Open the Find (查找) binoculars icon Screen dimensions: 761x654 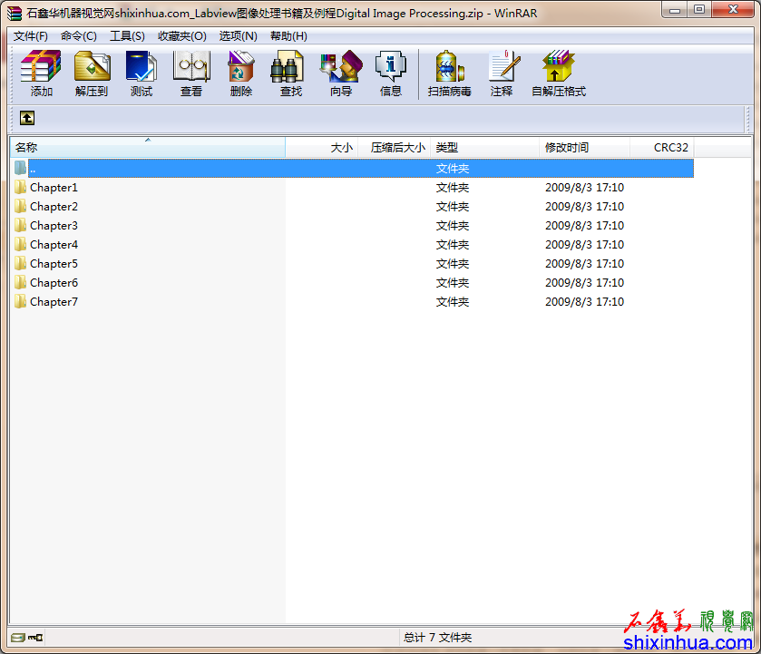click(x=290, y=73)
